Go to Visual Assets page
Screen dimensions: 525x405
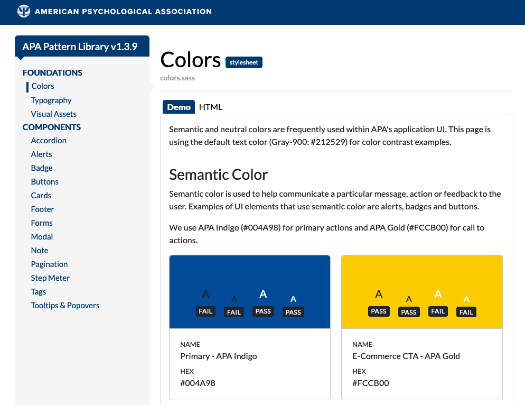click(53, 114)
